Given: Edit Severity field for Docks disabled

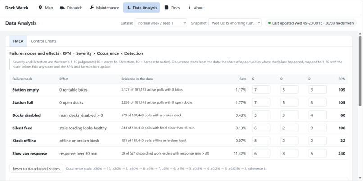Looking at the screenshot, I should [x=261, y=115].
